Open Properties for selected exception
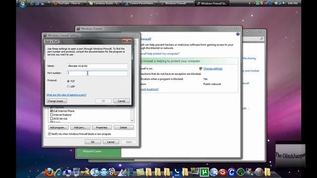This screenshot has height=178, width=317. [102, 128]
